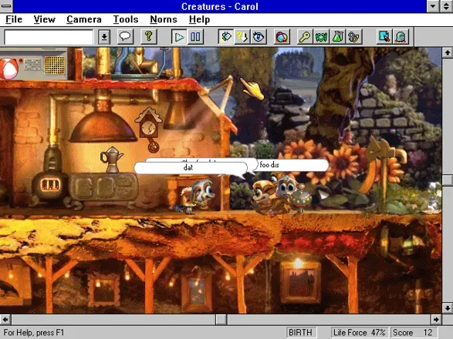Open the Tools menu
The height and width of the screenshot is (339, 453).
tap(125, 19)
